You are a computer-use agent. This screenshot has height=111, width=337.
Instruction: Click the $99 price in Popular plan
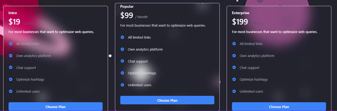(127, 15)
